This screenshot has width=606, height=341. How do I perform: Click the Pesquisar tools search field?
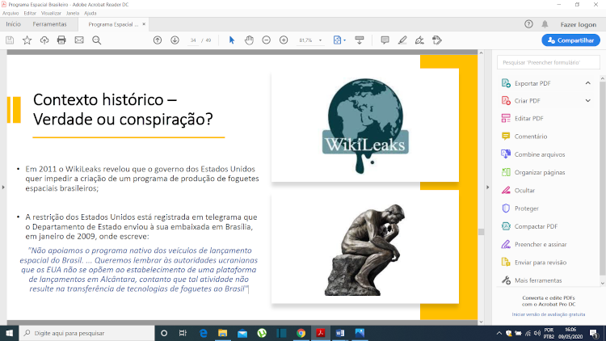(549, 62)
